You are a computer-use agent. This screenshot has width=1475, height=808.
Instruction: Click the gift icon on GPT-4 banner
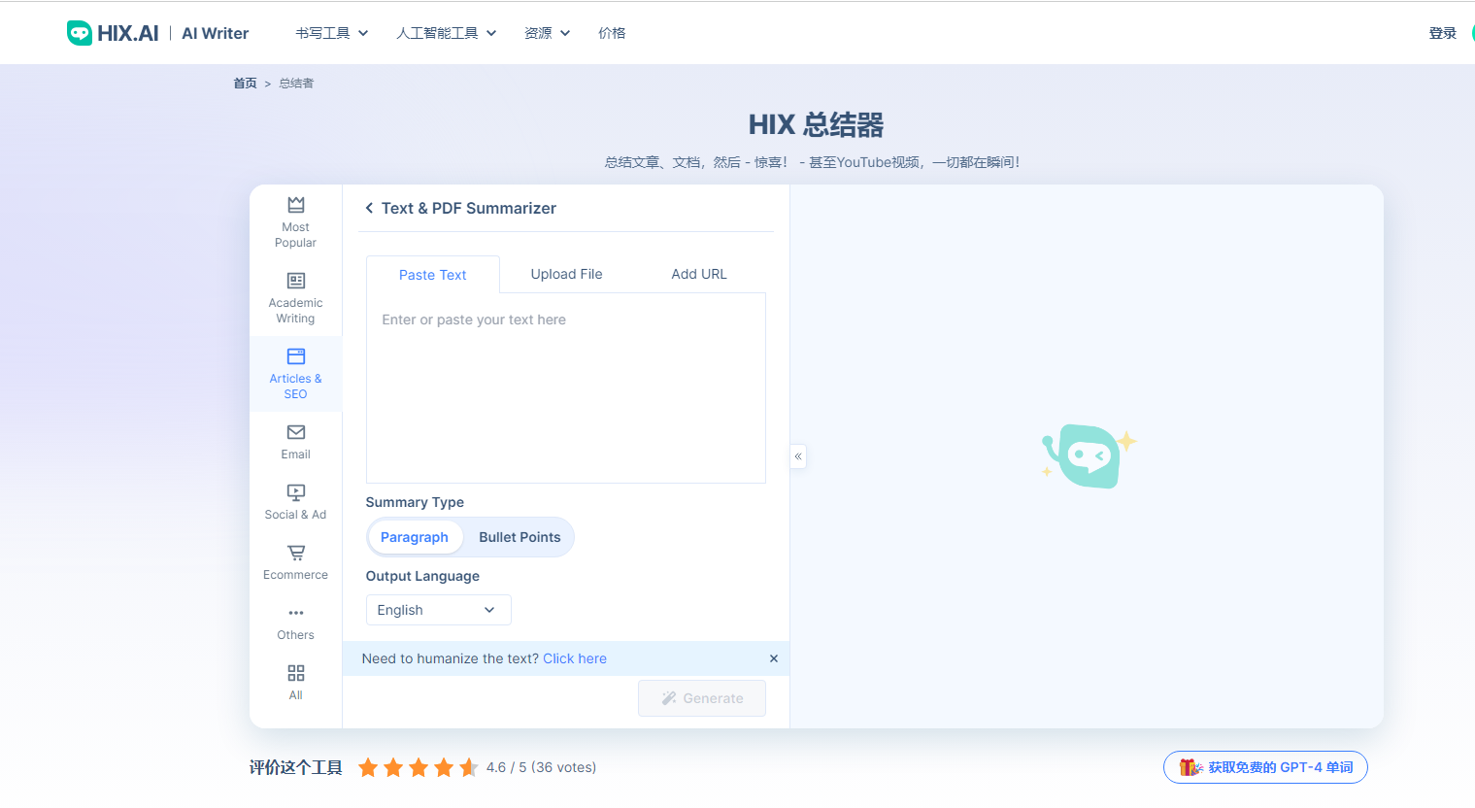pyautogui.click(x=1190, y=767)
